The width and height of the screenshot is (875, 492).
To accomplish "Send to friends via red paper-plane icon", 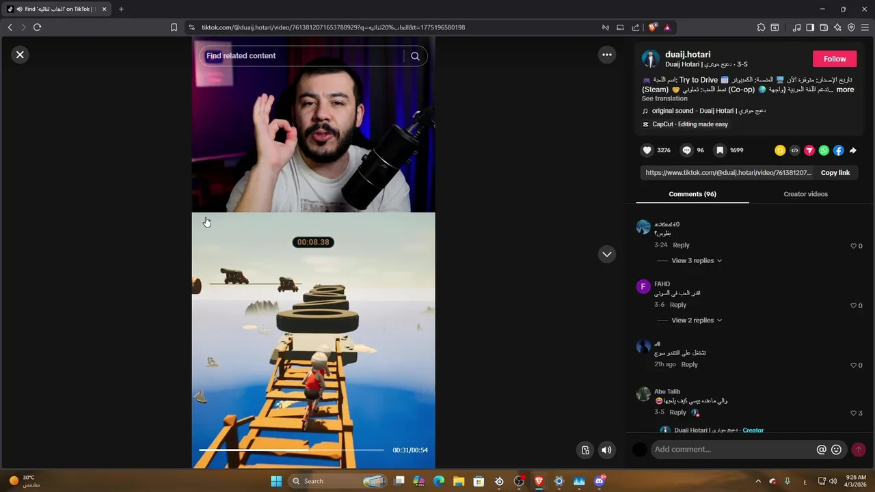I will click(809, 150).
